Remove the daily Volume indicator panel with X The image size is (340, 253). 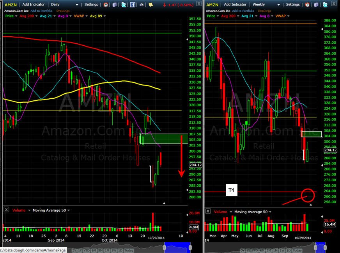tap(6, 210)
